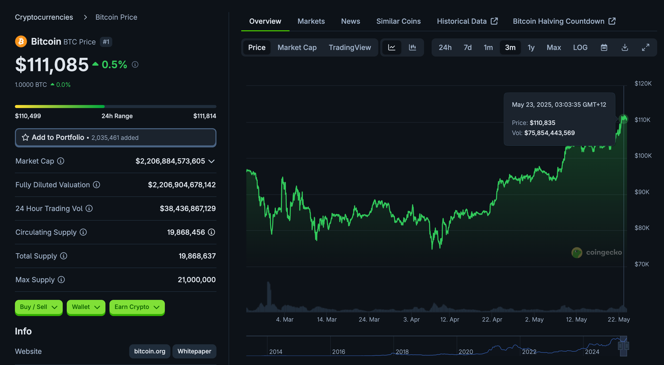The height and width of the screenshot is (365, 664).
Task: Click the 21,000,000 max supply value
Action: 197,279
